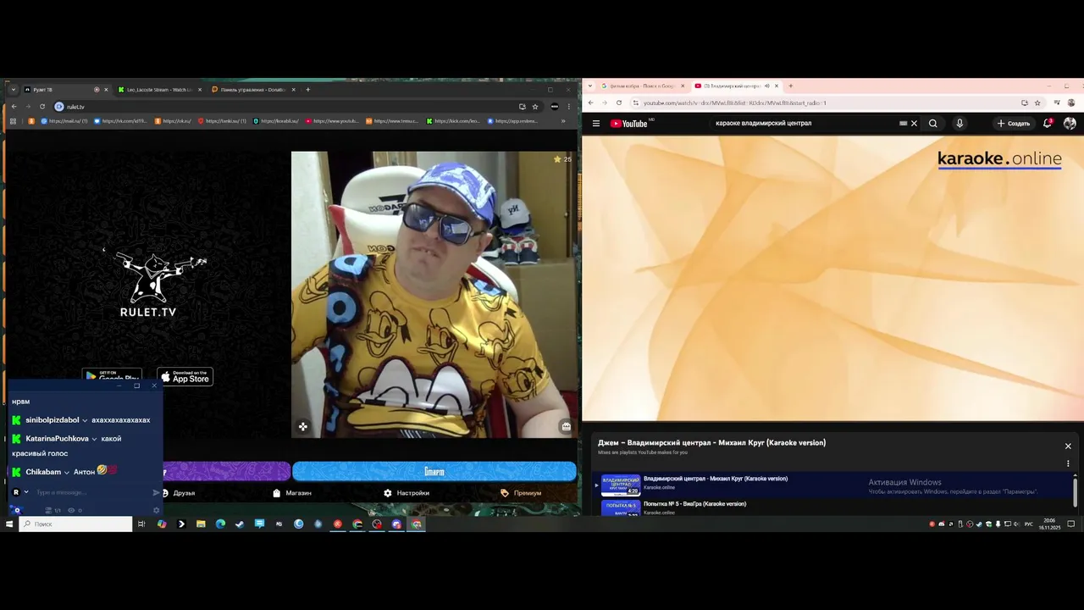This screenshot has height=610, width=1084.
Task: Open File Explorer from the Windows taskbar
Action: click(x=201, y=524)
